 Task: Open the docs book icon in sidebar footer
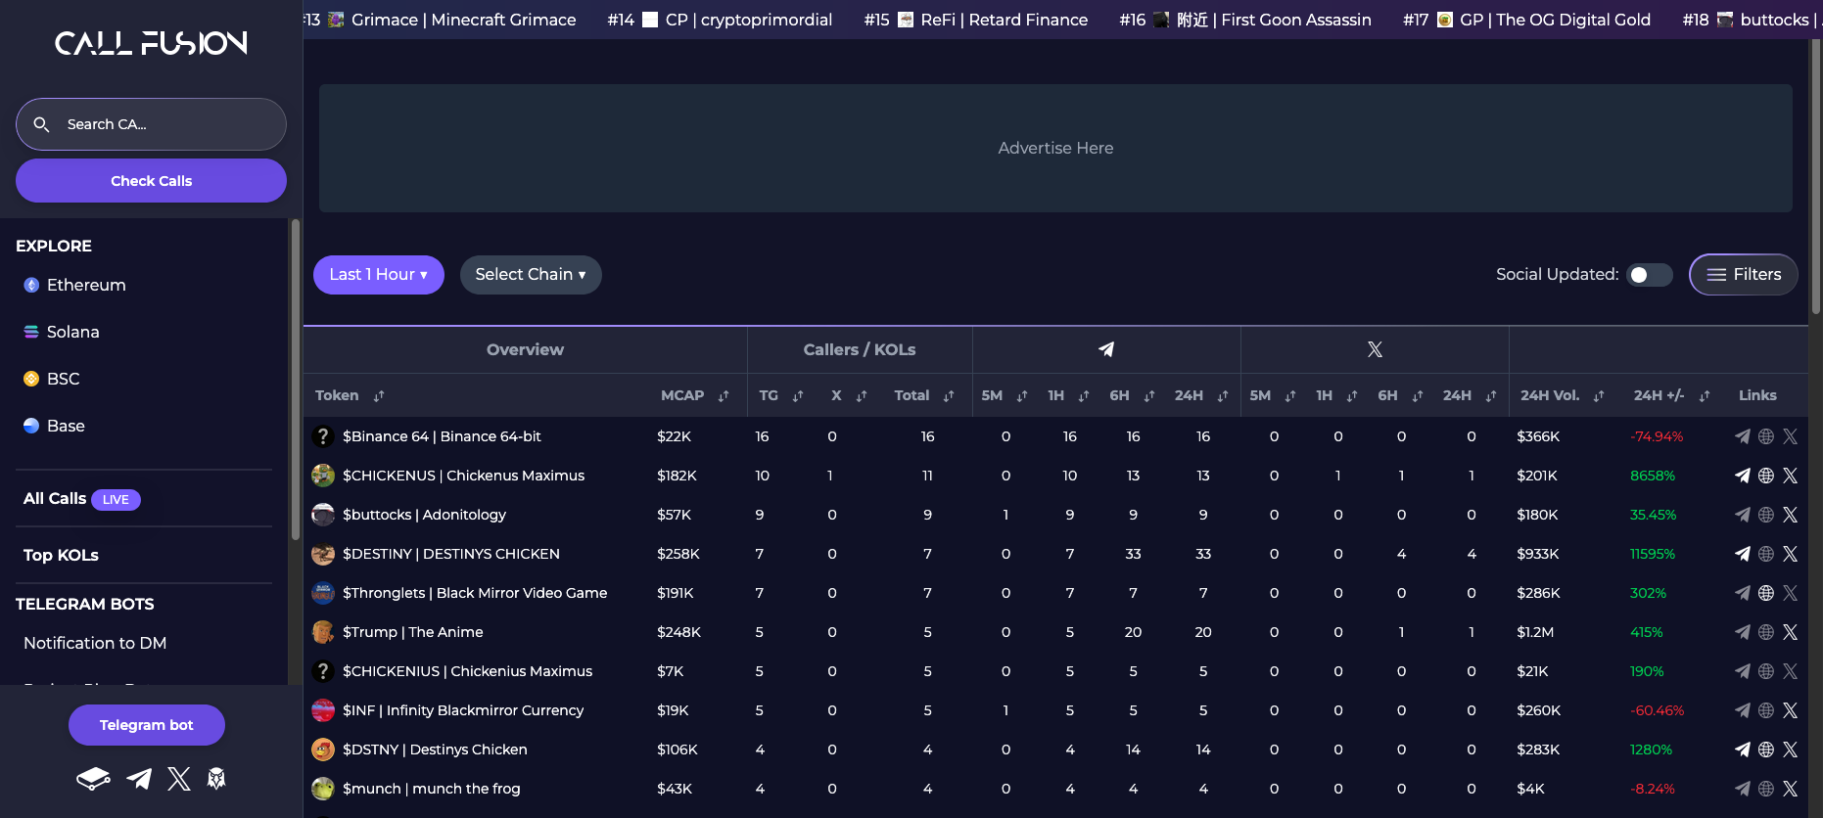pyautogui.click(x=93, y=779)
